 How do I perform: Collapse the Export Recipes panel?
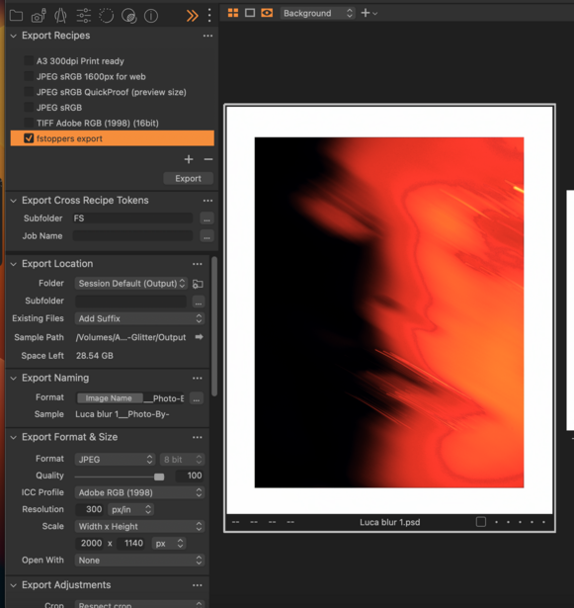coord(14,36)
